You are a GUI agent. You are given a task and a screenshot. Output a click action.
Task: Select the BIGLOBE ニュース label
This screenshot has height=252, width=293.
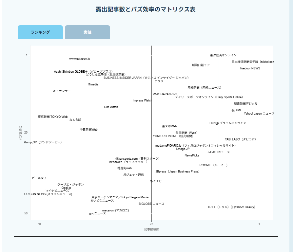151,204
